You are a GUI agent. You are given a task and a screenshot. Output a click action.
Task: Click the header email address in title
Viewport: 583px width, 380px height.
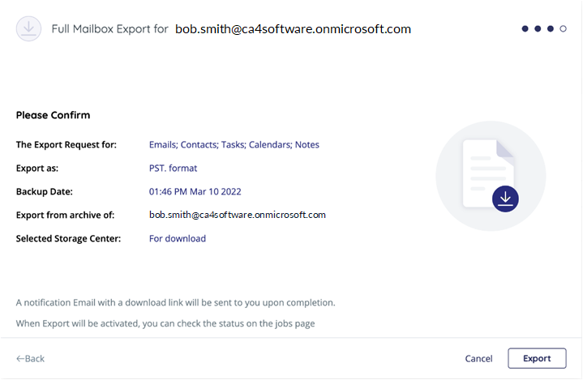293,29
